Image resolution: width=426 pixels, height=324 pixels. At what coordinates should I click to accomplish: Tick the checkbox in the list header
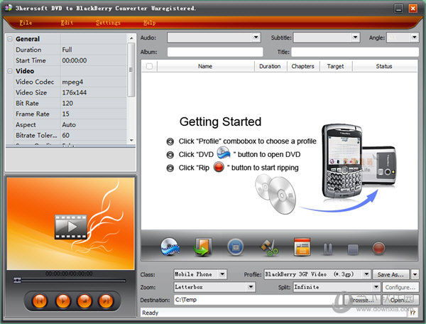[x=149, y=66]
